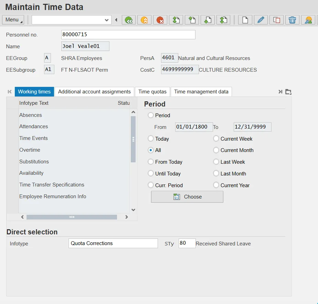The image size is (318, 304).
Task: Select the Current Month radio option
Action: (x=216, y=150)
